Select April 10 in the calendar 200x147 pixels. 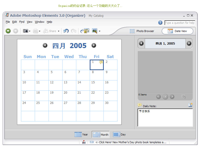[x=28, y=85]
